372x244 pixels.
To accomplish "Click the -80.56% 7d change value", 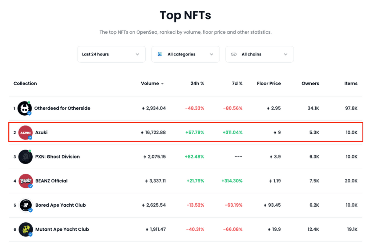I will (x=233, y=108).
